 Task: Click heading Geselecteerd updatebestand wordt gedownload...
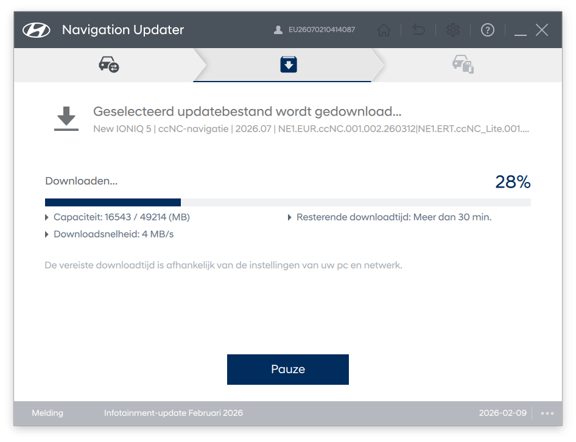[x=247, y=111]
